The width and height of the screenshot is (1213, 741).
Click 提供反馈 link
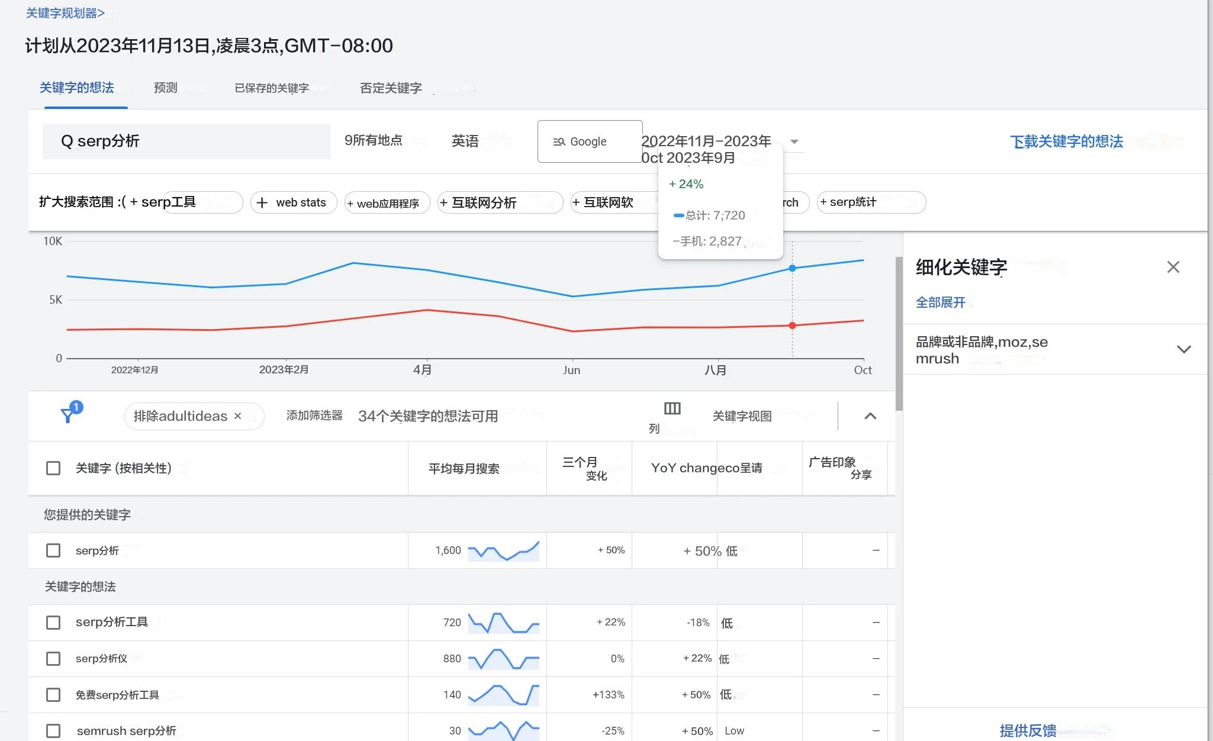pos(1028,730)
